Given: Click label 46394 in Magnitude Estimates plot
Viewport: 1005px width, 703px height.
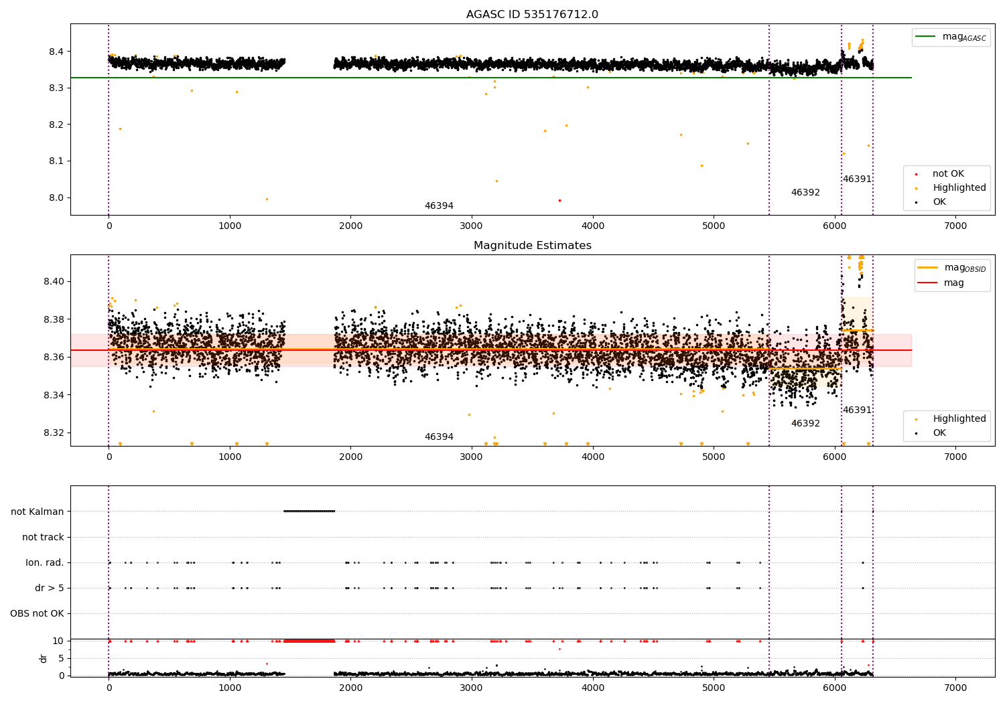Looking at the screenshot, I should [439, 437].
